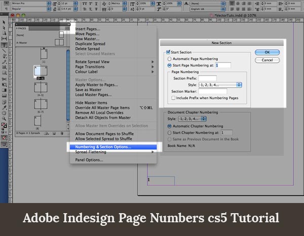Select the Pencil tool

click(x=4, y=62)
